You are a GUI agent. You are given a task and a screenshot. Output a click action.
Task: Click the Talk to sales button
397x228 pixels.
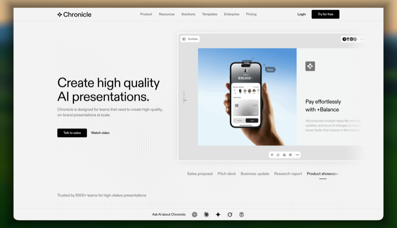(x=72, y=133)
